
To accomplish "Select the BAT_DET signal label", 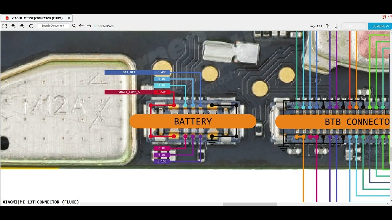I will click(129, 72).
